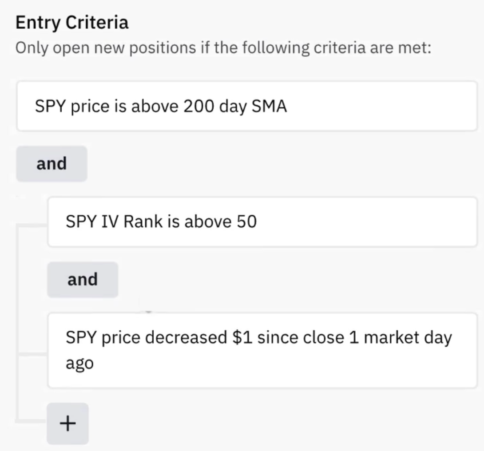Toggle the nested 'and' operator button
This screenshot has width=484, height=451.
pos(83,280)
